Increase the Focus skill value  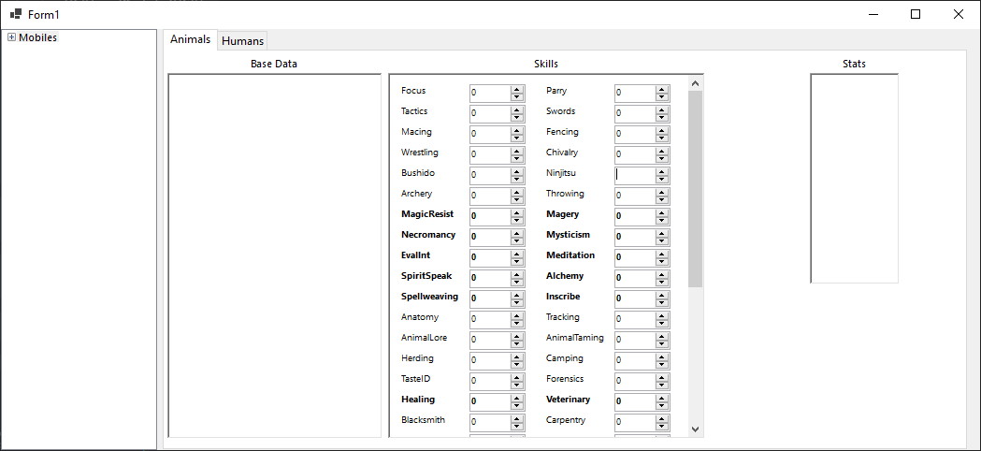point(517,89)
